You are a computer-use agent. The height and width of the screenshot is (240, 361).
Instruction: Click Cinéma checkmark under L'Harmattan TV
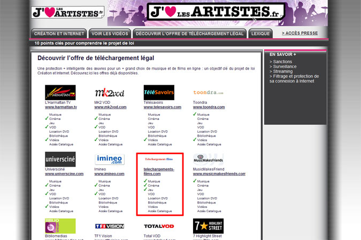click(47, 118)
